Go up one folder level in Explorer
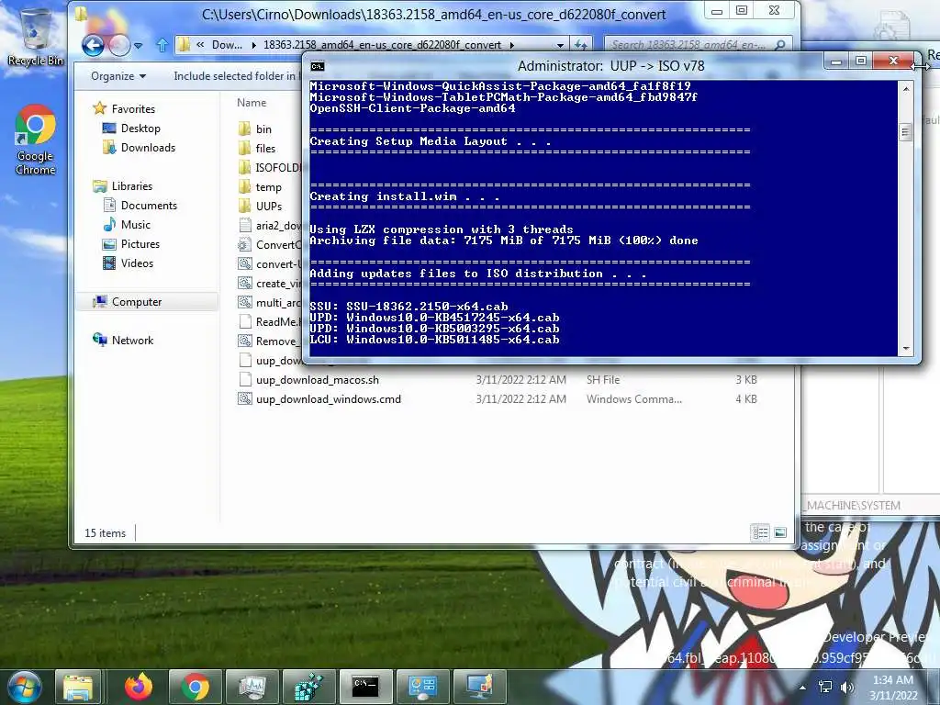940x705 pixels. [x=162, y=45]
